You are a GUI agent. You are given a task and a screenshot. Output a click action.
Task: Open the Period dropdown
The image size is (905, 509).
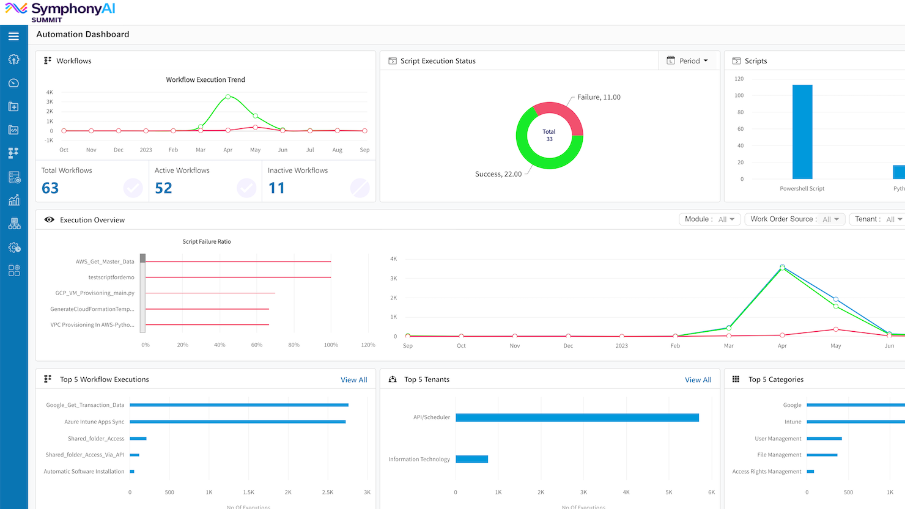689,60
